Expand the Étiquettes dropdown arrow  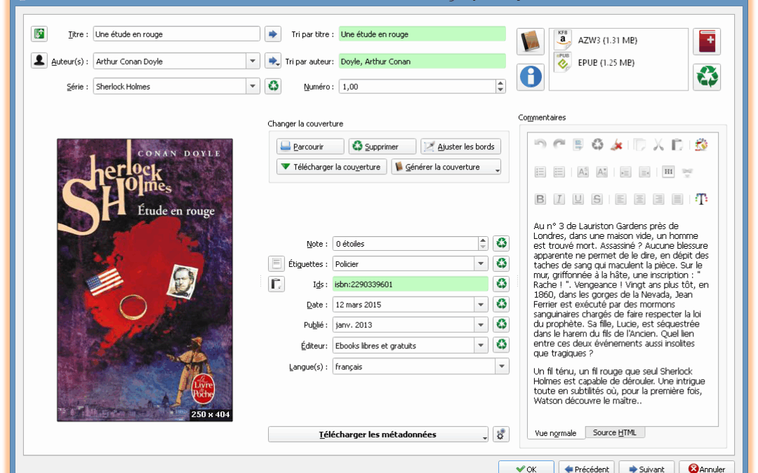481,263
